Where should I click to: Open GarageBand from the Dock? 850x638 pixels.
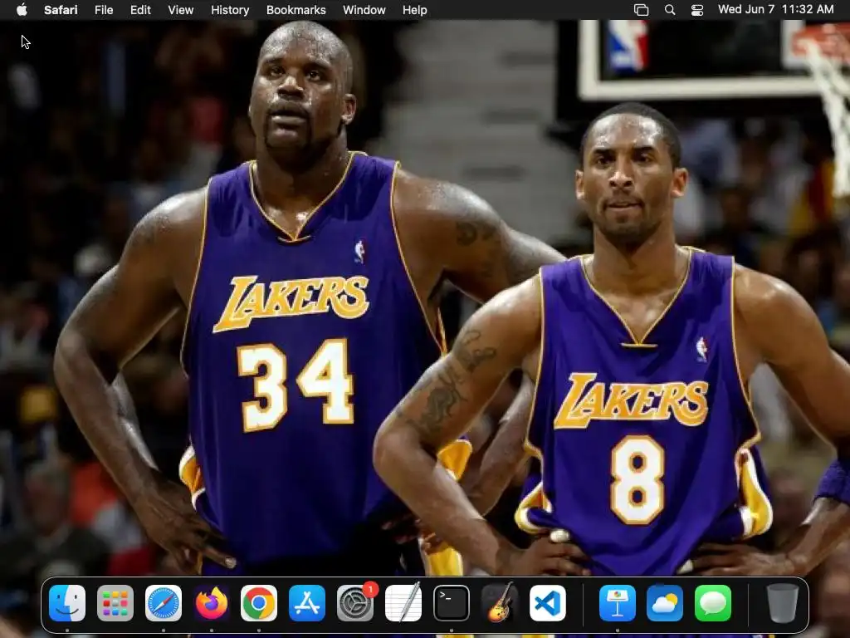click(x=499, y=603)
